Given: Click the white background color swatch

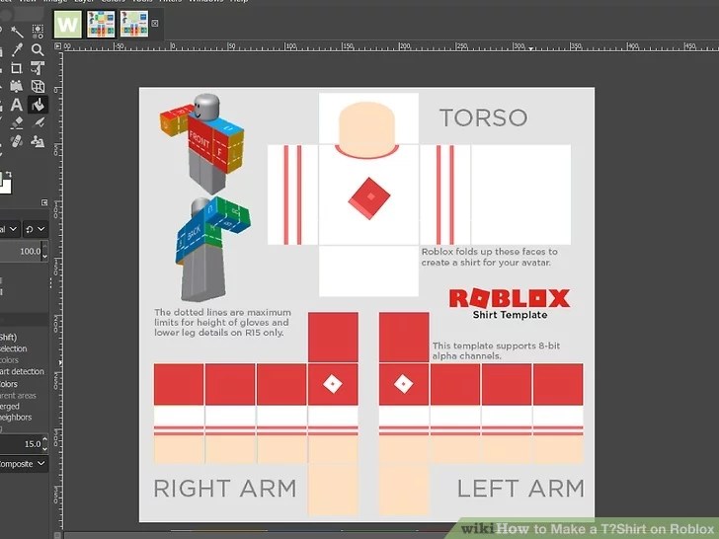Looking at the screenshot, I should 6,187.
